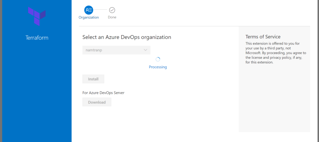This screenshot has height=142, width=319.
Task: Click the Organization step circle icon
Action: [x=89, y=10]
